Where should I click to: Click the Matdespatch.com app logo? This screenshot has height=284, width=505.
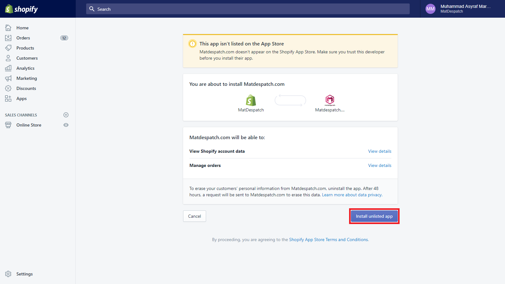pos(330,100)
